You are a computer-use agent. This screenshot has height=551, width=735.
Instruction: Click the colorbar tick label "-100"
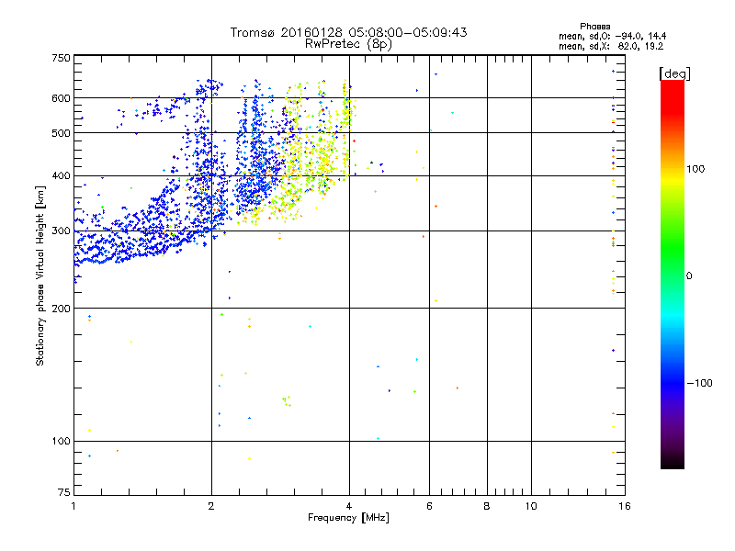(x=700, y=383)
